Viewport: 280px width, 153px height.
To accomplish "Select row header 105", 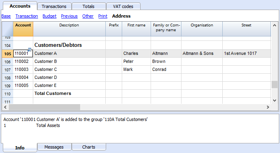I will (x=8, y=54).
